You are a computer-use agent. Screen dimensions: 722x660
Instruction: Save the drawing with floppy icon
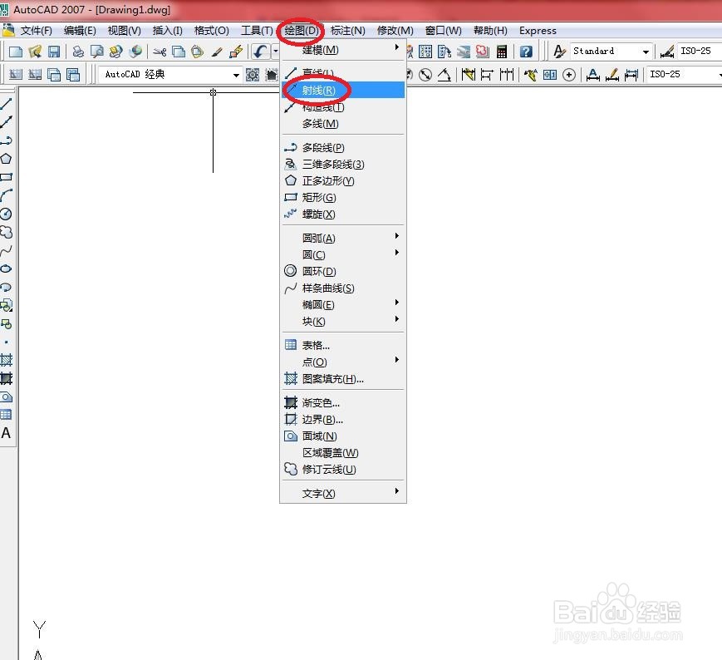(x=54, y=52)
